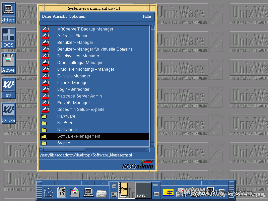Click the path '/usr/lib/scoadmin/desktop/Software_Management' status text

(x=86, y=155)
